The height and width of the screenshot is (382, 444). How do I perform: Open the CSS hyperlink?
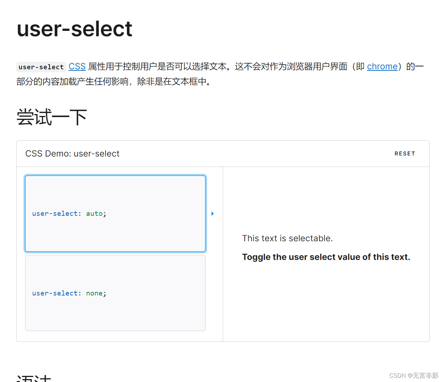pyautogui.click(x=77, y=66)
